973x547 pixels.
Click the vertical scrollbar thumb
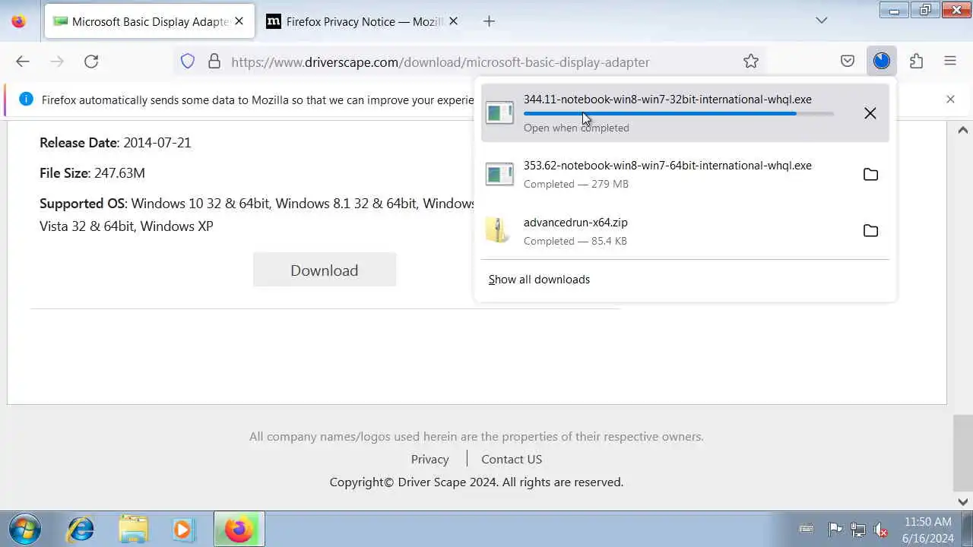963,454
